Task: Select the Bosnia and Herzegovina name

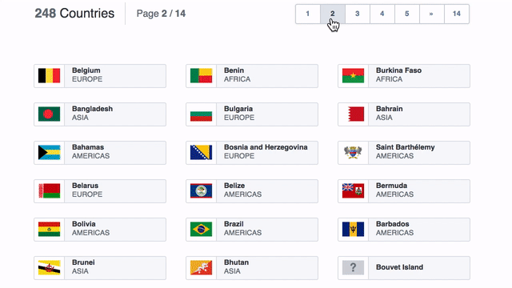Action: [x=266, y=147]
